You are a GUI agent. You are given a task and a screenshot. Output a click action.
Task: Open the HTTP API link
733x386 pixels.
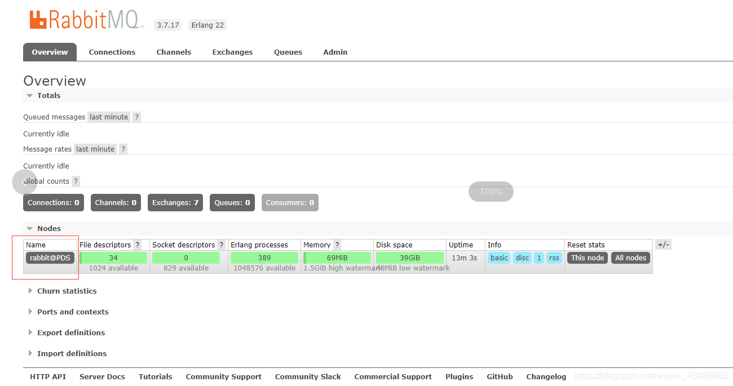(48, 377)
